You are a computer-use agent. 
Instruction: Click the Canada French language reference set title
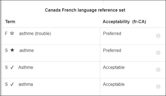[85, 10]
